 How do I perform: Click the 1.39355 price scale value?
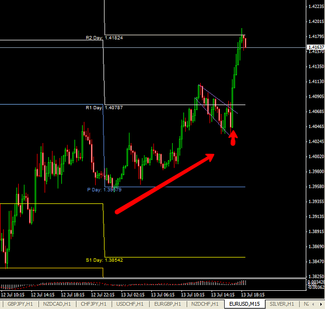point(316,201)
